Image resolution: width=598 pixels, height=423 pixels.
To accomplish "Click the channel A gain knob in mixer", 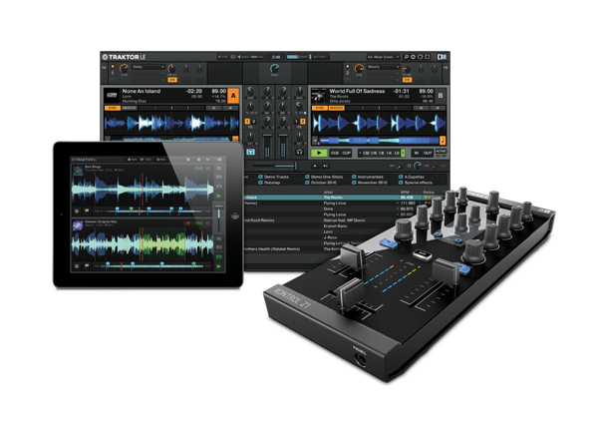I will [x=250, y=91].
